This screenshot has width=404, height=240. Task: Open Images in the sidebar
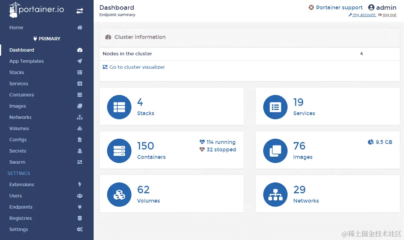click(18, 106)
